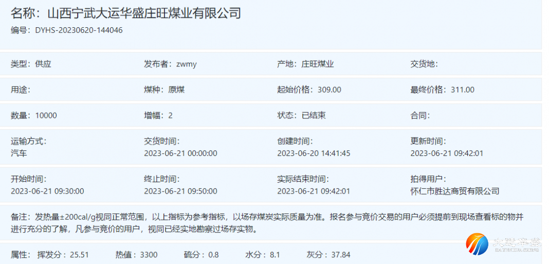549x264 pixels.
Task: Click the delivery time 2023-06-21 00:00:00
Action: (180, 153)
